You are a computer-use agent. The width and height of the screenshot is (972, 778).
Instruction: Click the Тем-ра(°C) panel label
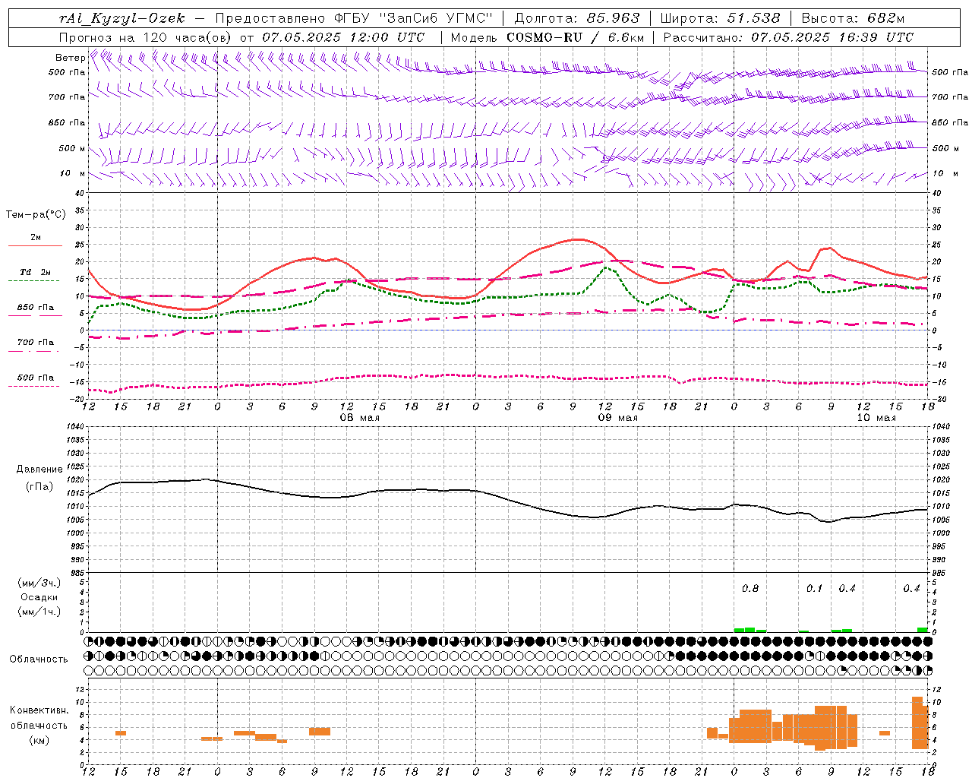pos(36,215)
